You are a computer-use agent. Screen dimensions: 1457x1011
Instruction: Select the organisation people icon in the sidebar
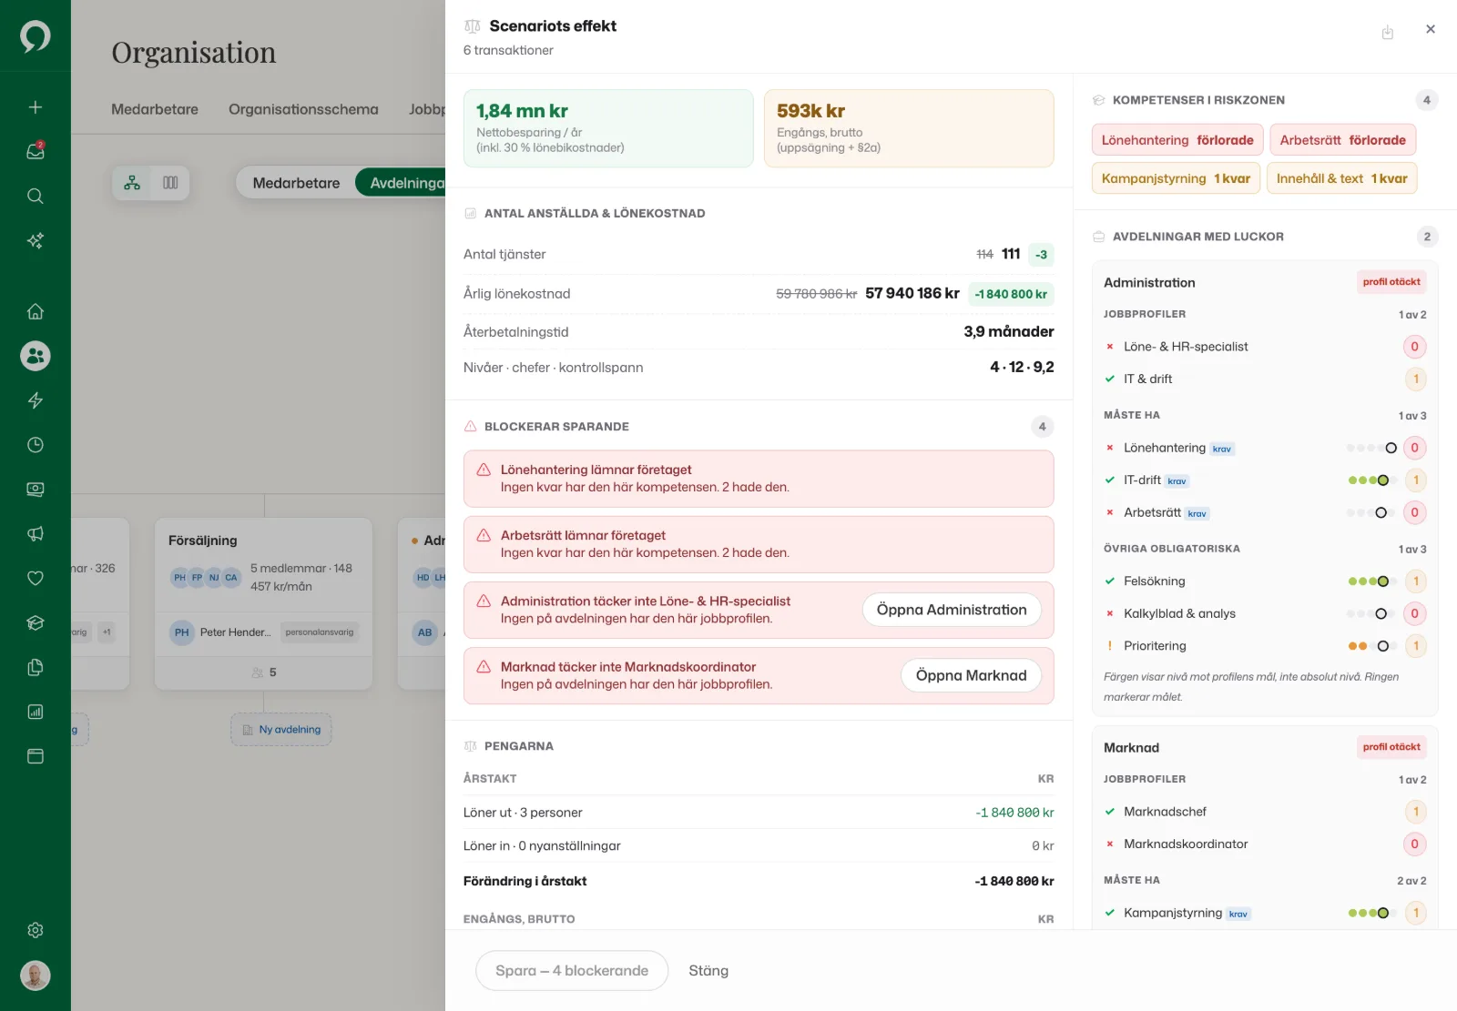pyautogui.click(x=36, y=356)
